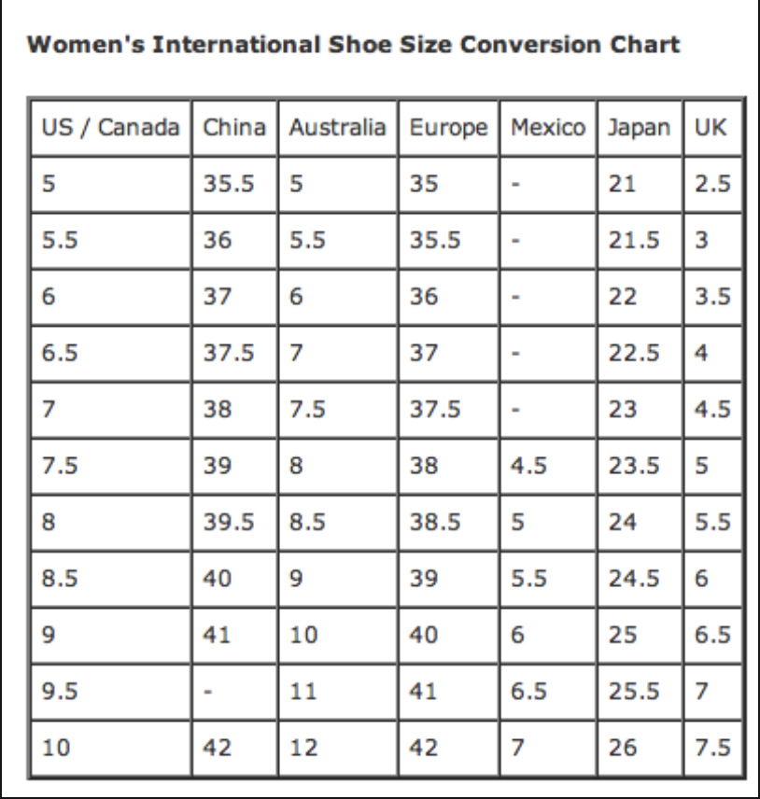Click US / Canada size 5.5 cell
Image resolution: width=760 pixels, height=799 pixels.
[x=110, y=241]
